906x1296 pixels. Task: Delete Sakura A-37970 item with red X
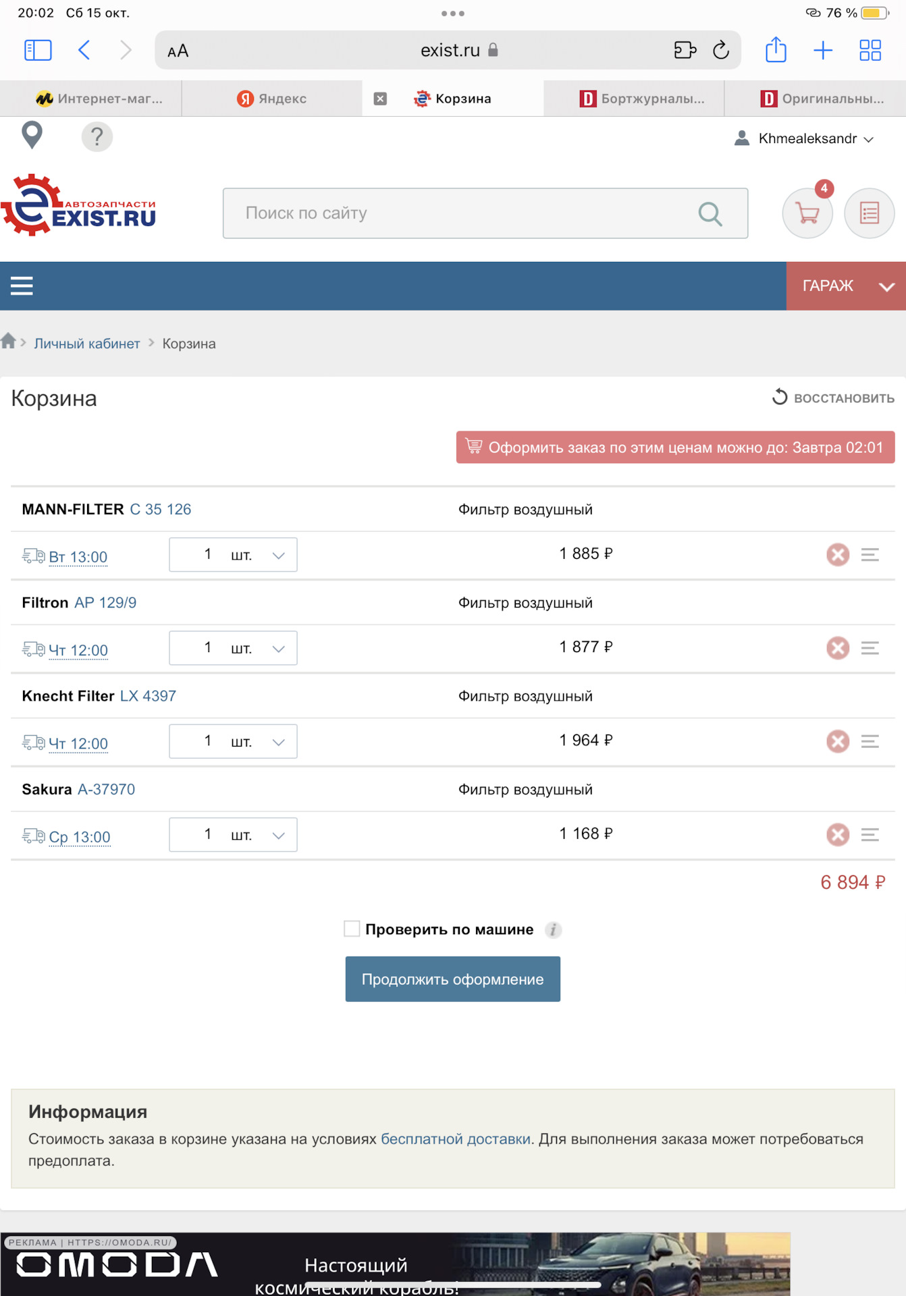[x=838, y=835]
